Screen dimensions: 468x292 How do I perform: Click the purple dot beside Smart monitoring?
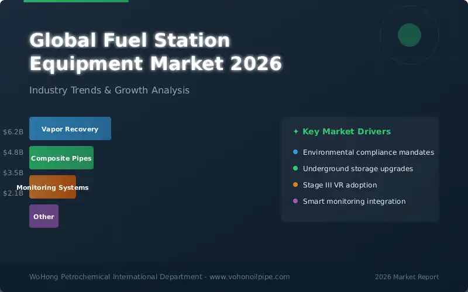pos(295,201)
